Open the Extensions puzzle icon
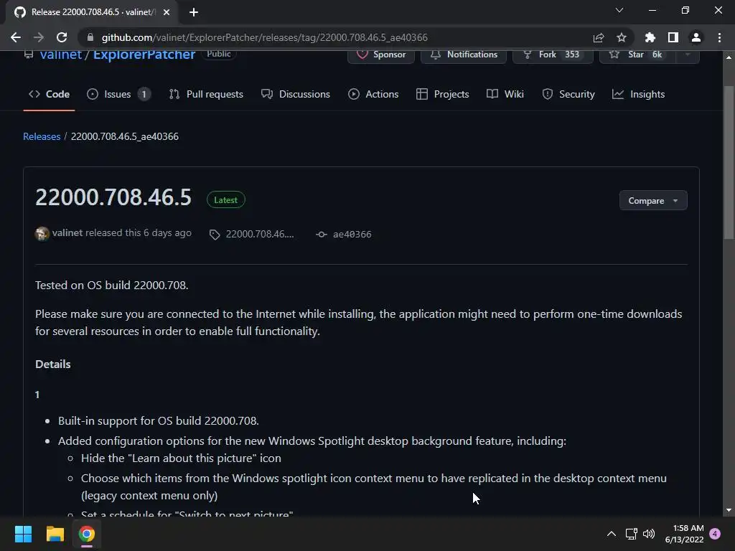 click(650, 37)
